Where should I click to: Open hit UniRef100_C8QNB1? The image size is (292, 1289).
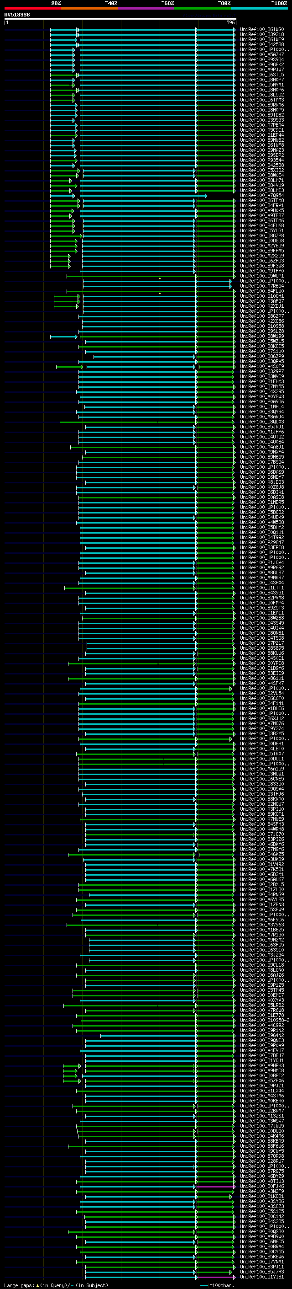(x=262, y=633)
